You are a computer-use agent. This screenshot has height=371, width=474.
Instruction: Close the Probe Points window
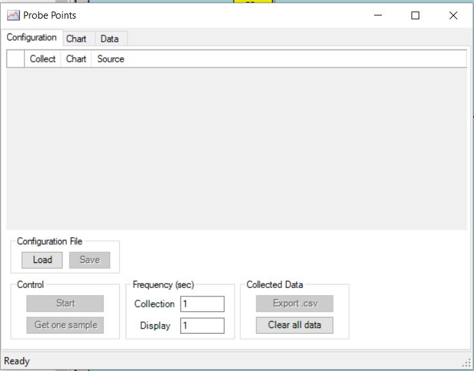tap(453, 15)
